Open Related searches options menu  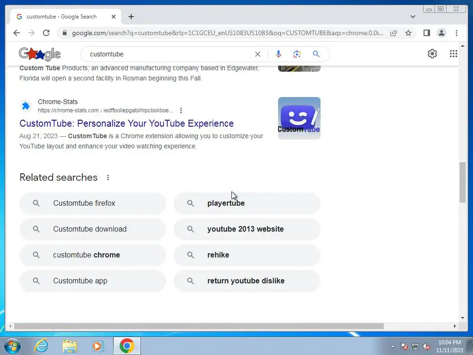coord(108,177)
